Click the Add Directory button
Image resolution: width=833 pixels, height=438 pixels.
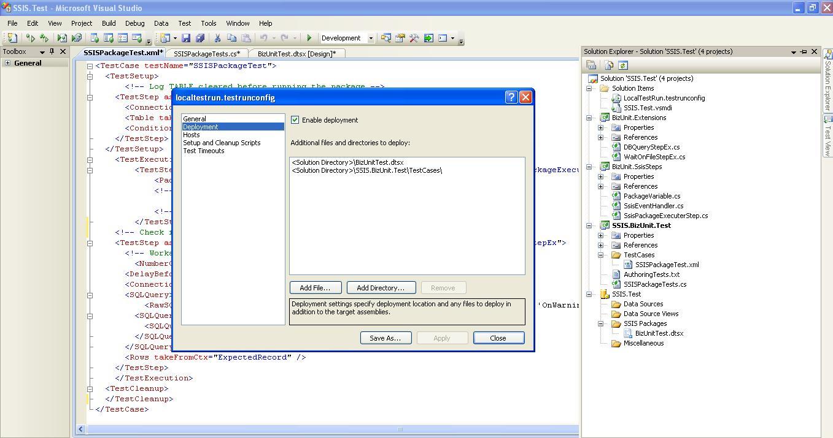pos(381,287)
